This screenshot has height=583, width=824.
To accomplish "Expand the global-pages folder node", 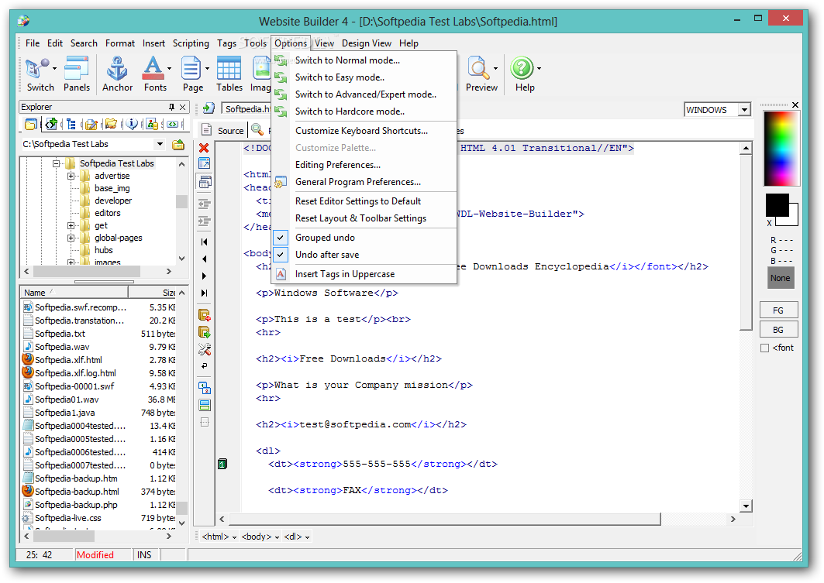I will point(71,238).
